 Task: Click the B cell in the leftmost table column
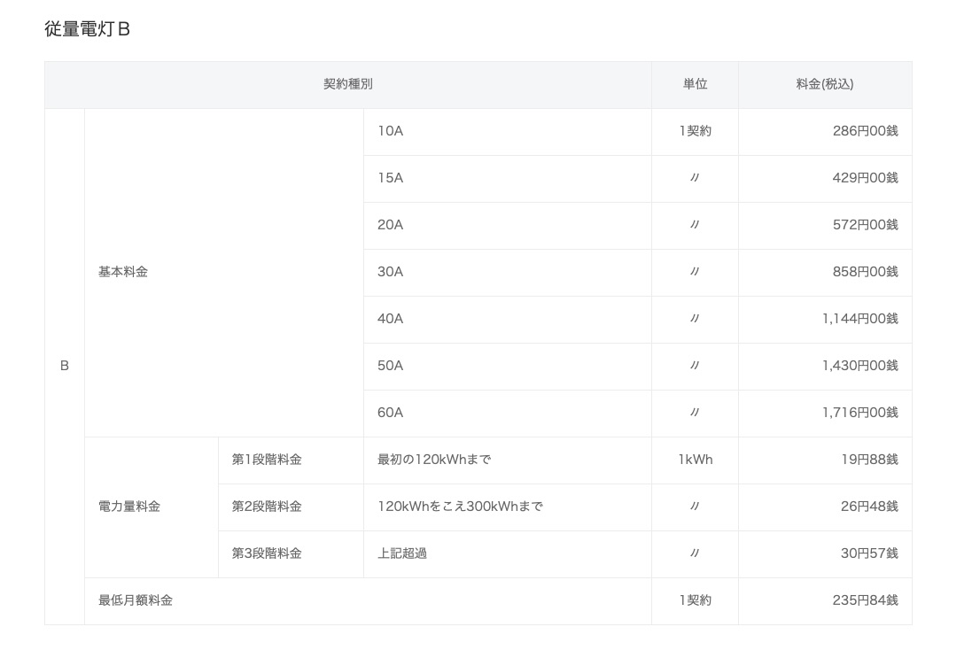pos(65,367)
